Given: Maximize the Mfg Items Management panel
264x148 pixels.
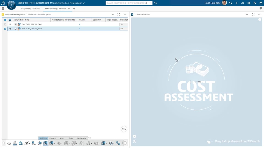Looking at the screenshot, I should (x=119, y=15).
